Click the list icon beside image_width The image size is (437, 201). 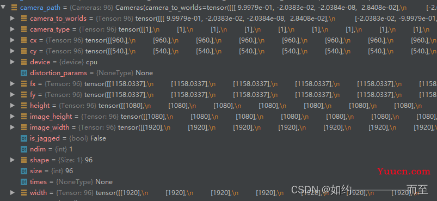pyautogui.click(x=24, y=127)
